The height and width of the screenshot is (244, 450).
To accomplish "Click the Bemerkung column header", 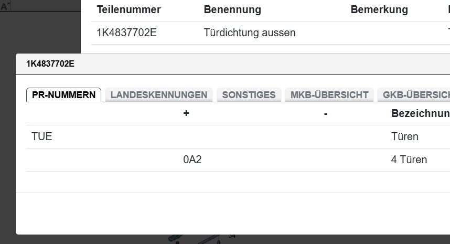I will 379,9.
